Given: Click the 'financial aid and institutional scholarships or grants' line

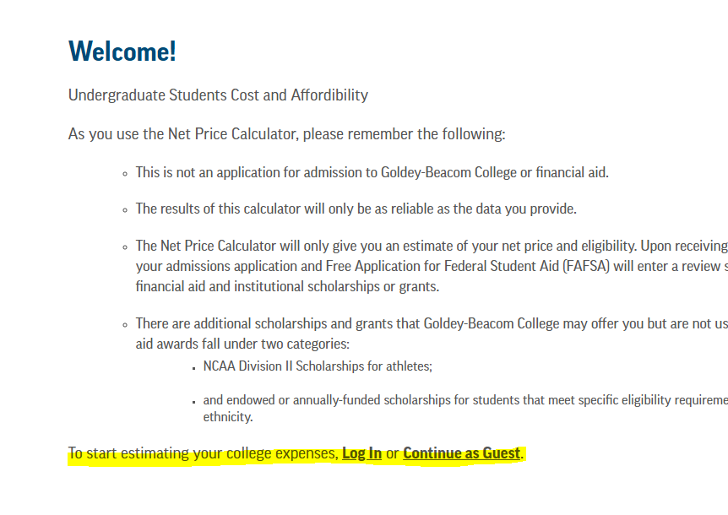Looking at the screenshot, I should (287, 287).
